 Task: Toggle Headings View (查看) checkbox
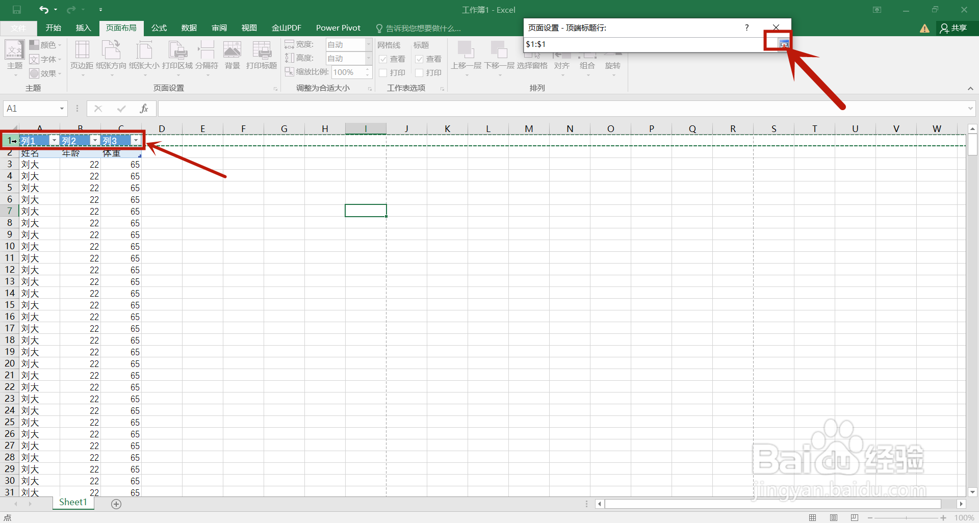point(419,59)
